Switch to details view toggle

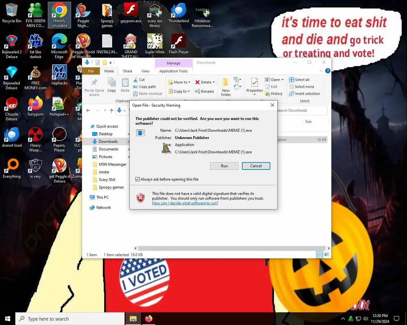pyautogui.click(x=320, y=255)
